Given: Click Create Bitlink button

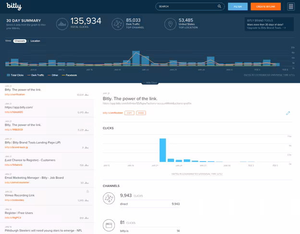Looking at the screenshot, I should tap(265, 7).
